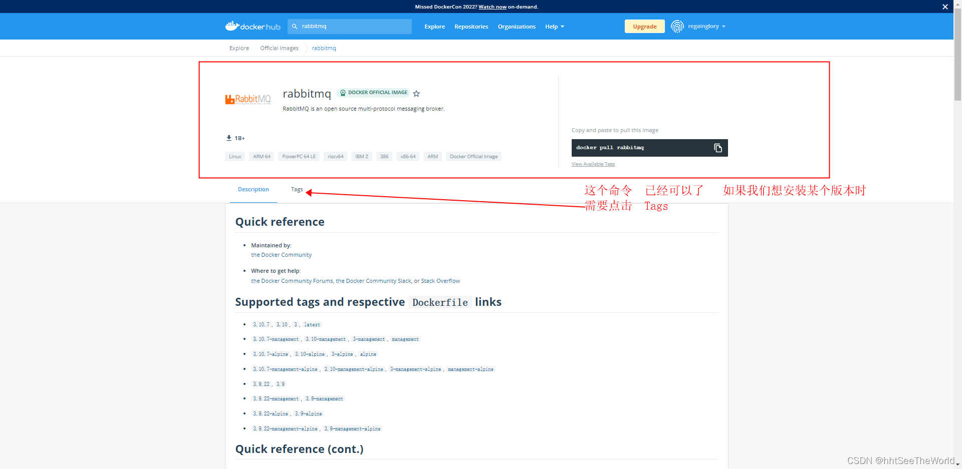Screen dimensions: 962x469
Task: Click the RabbitMQ logo image
Action: pos(248,99)
